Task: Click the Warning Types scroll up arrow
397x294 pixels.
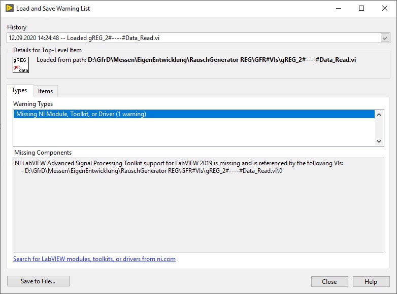Action: 379,115
